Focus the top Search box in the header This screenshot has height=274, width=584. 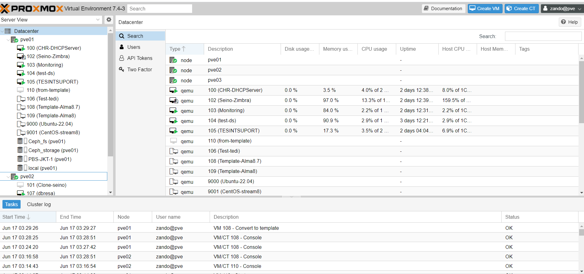pyautogui.click(x=160, y=9)
